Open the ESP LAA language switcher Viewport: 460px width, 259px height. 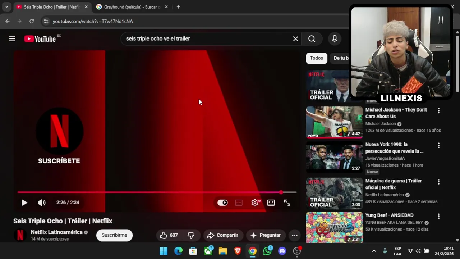click(397, 251)
